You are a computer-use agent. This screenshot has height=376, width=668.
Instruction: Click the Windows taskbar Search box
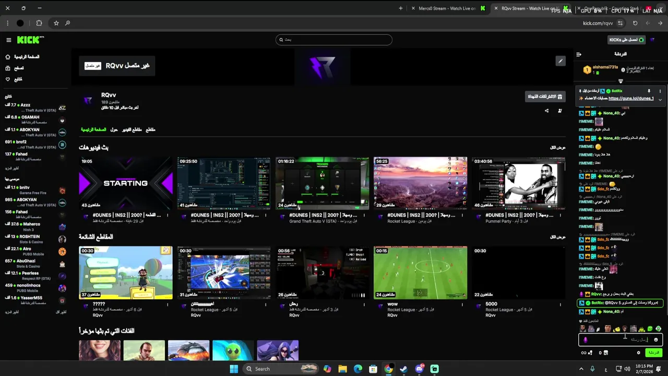point(282,369)
